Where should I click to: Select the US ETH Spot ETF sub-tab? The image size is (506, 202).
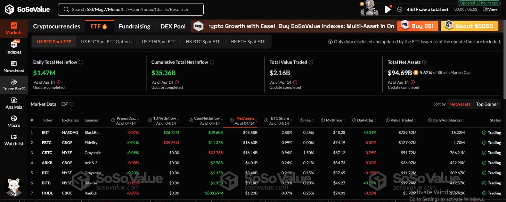[x=158, y=42]
